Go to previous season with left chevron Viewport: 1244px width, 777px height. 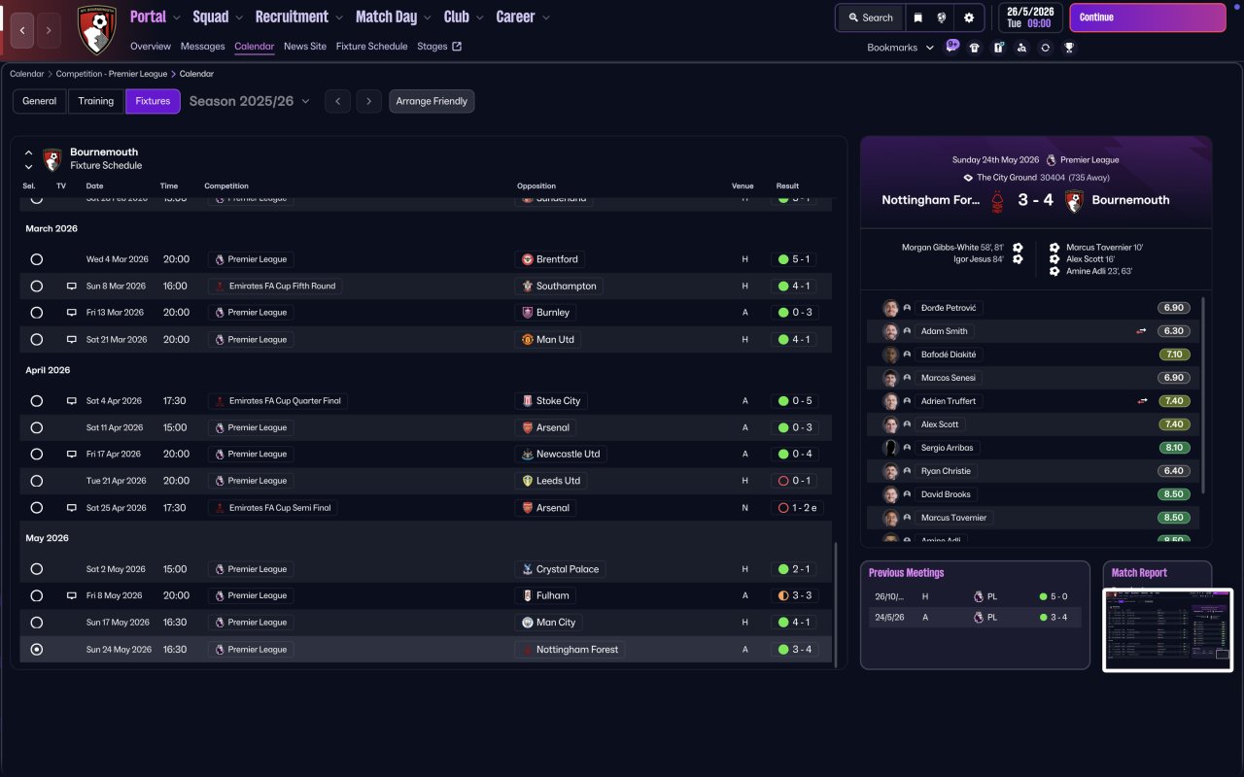pos(337,101)
